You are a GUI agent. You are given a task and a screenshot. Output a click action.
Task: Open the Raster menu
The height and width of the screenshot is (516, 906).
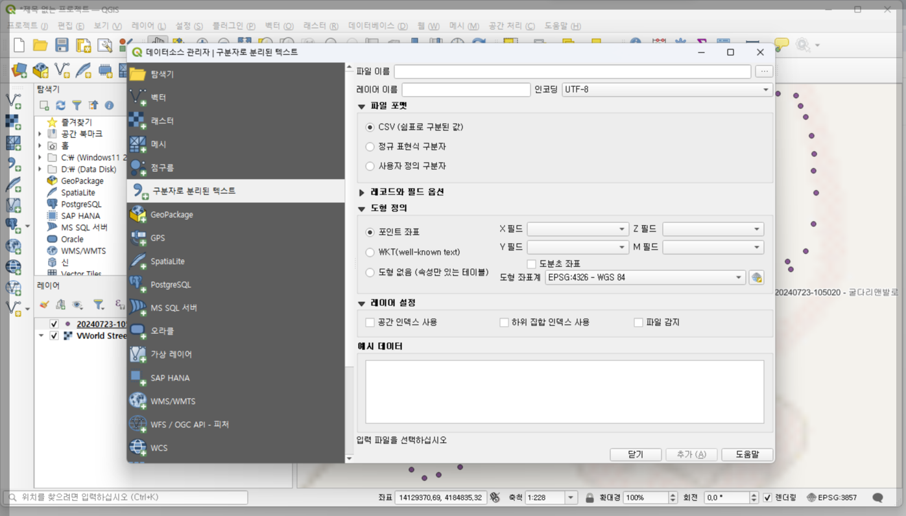pyautogui.click(x=320, y=26)
